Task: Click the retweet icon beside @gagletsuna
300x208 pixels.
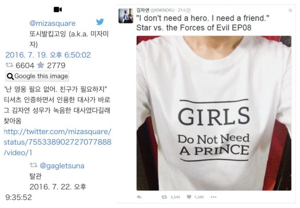Action: (x=34, y=165)
